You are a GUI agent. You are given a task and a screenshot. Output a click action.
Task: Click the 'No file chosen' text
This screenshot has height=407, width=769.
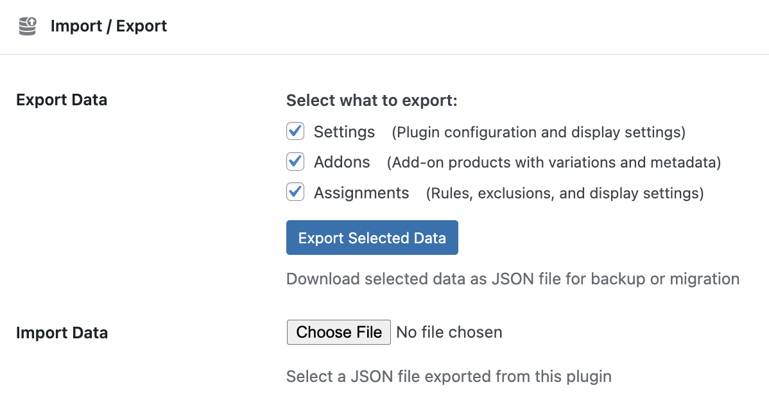[x=449, y=332]
